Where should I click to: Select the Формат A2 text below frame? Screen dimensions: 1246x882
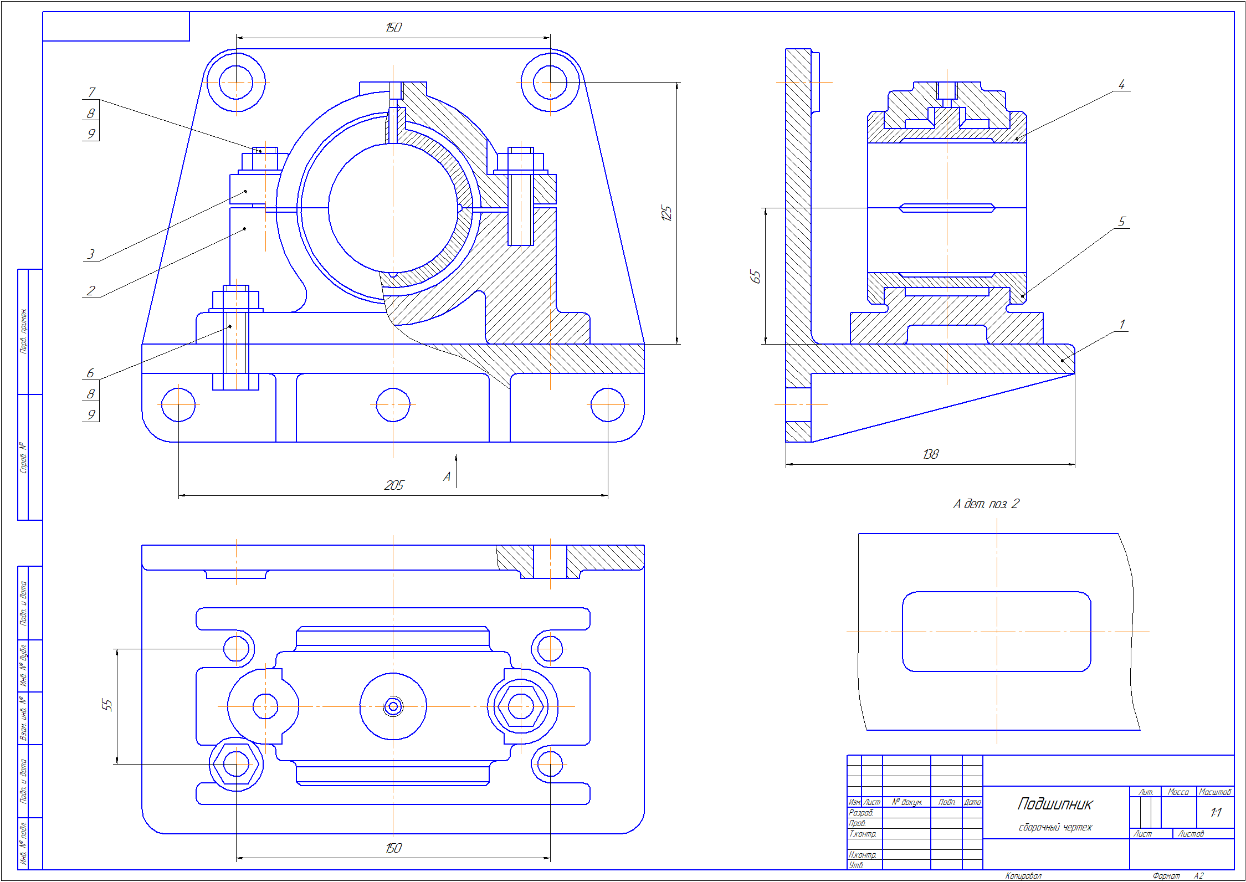1178,876
